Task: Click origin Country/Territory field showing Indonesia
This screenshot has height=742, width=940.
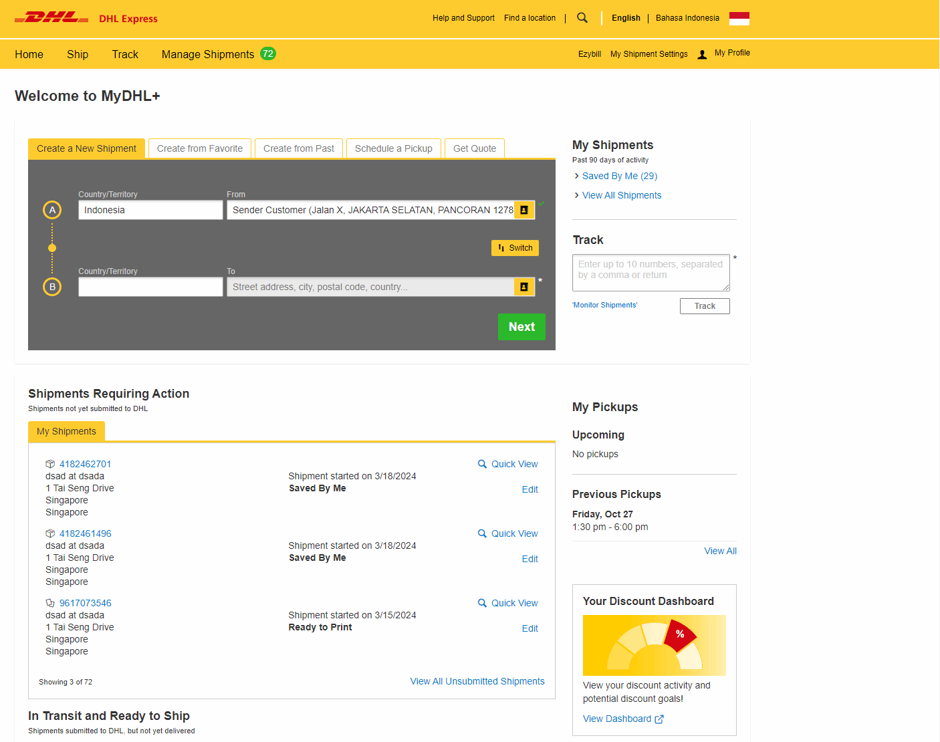Action: point(150,210)
